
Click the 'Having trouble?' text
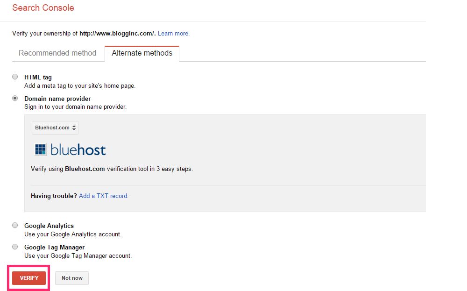click(54, 196)
